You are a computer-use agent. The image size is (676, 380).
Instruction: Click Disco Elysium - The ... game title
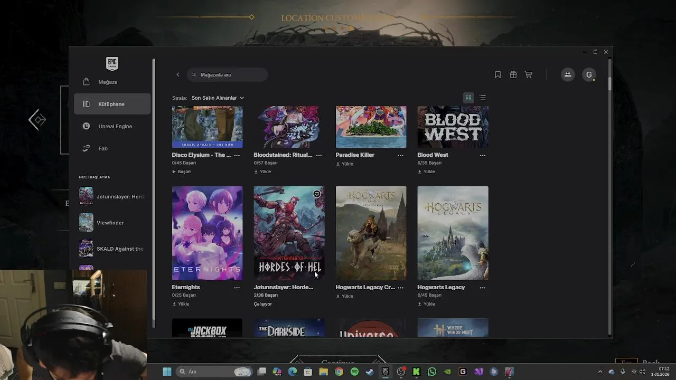click(x=201, y=155)
